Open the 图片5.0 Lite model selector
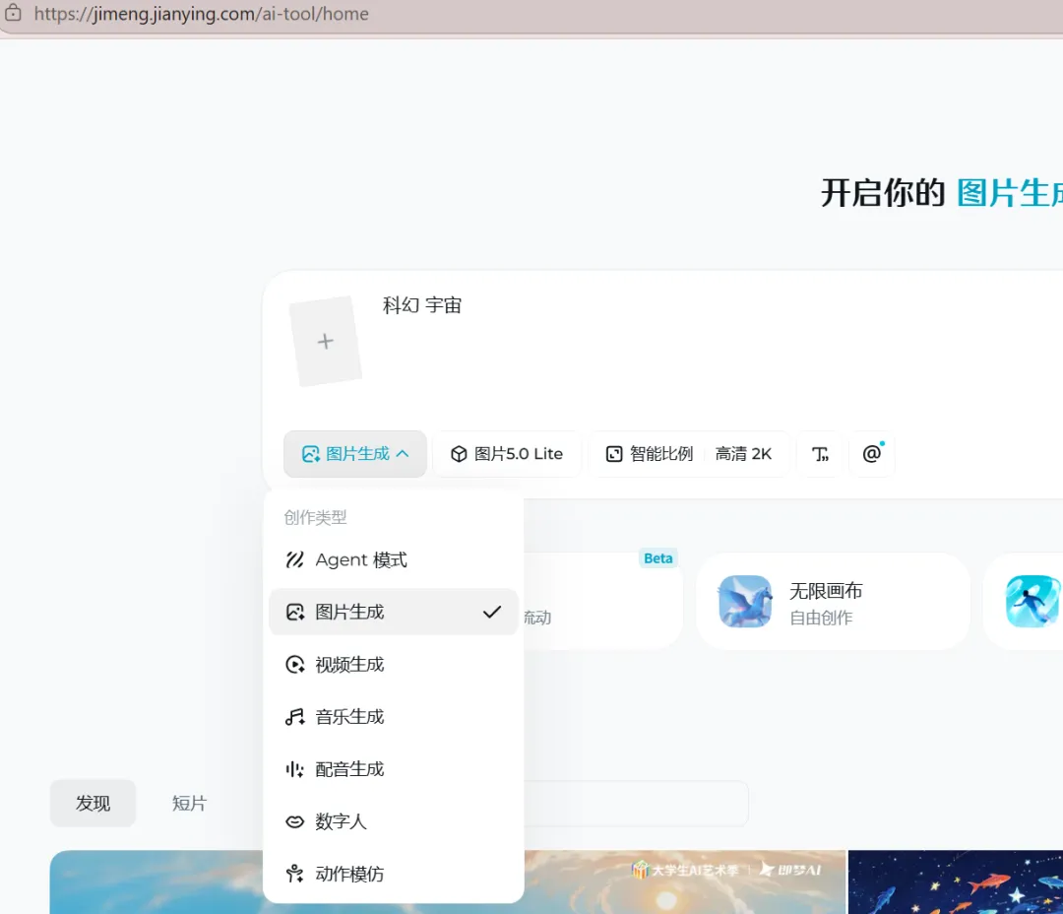Viewport: 1063px width, 914px height. click(507, 453)
